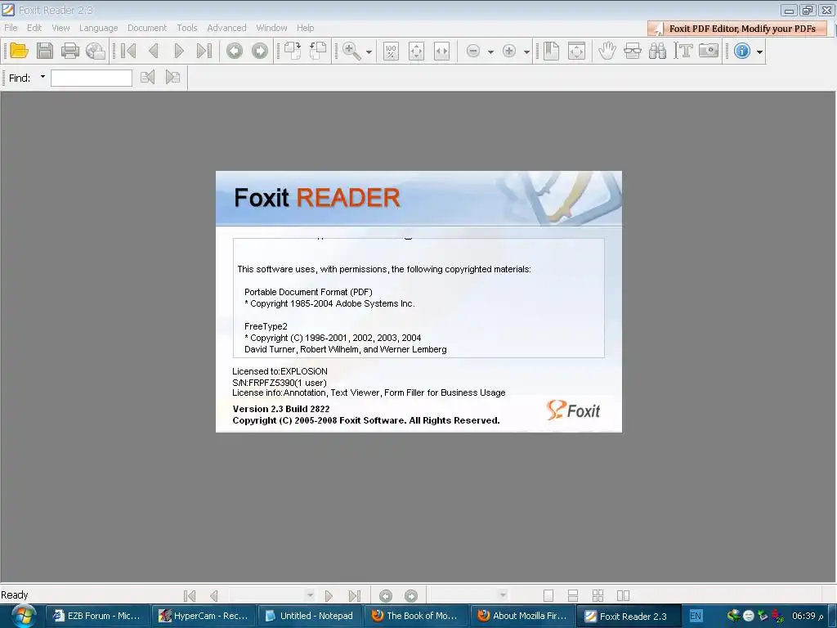The width and height of the screenshot is (837, 628).
Task: Click the EN language indicator in taskbar
Action: coord(696,616)
